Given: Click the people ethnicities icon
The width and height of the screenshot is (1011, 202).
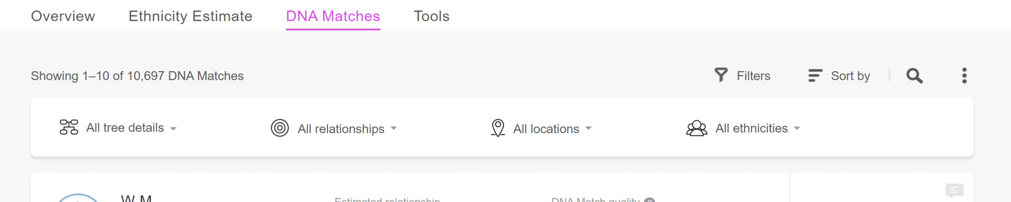Looking at the screenshot, I should 697,128.
